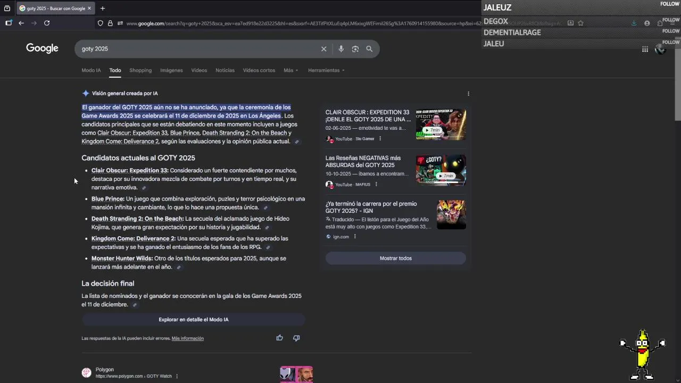
Task: Click the tracking protection shield icon
Action: click(x=100, y=23)
